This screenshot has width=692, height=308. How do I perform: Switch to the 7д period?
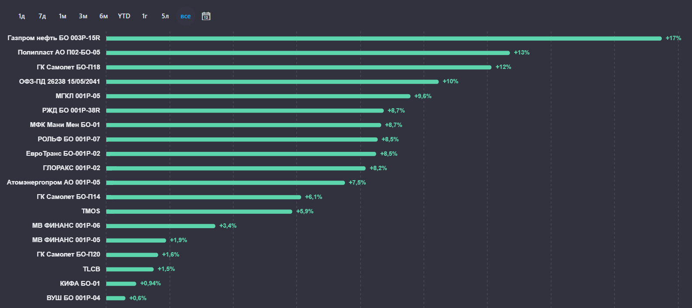(42, 16)
